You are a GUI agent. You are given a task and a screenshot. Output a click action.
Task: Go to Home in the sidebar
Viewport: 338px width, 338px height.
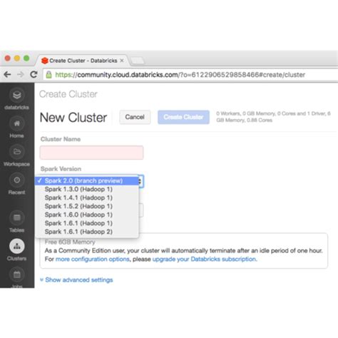(16, 123)
